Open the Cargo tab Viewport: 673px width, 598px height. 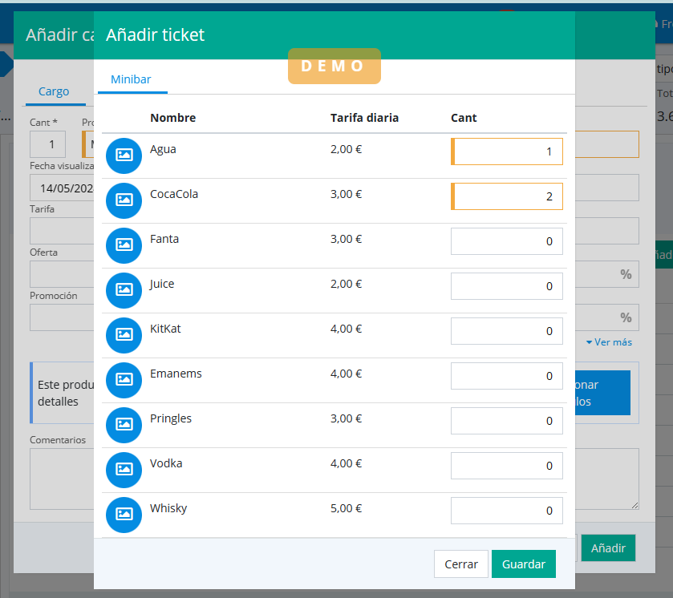pos(54,92)
